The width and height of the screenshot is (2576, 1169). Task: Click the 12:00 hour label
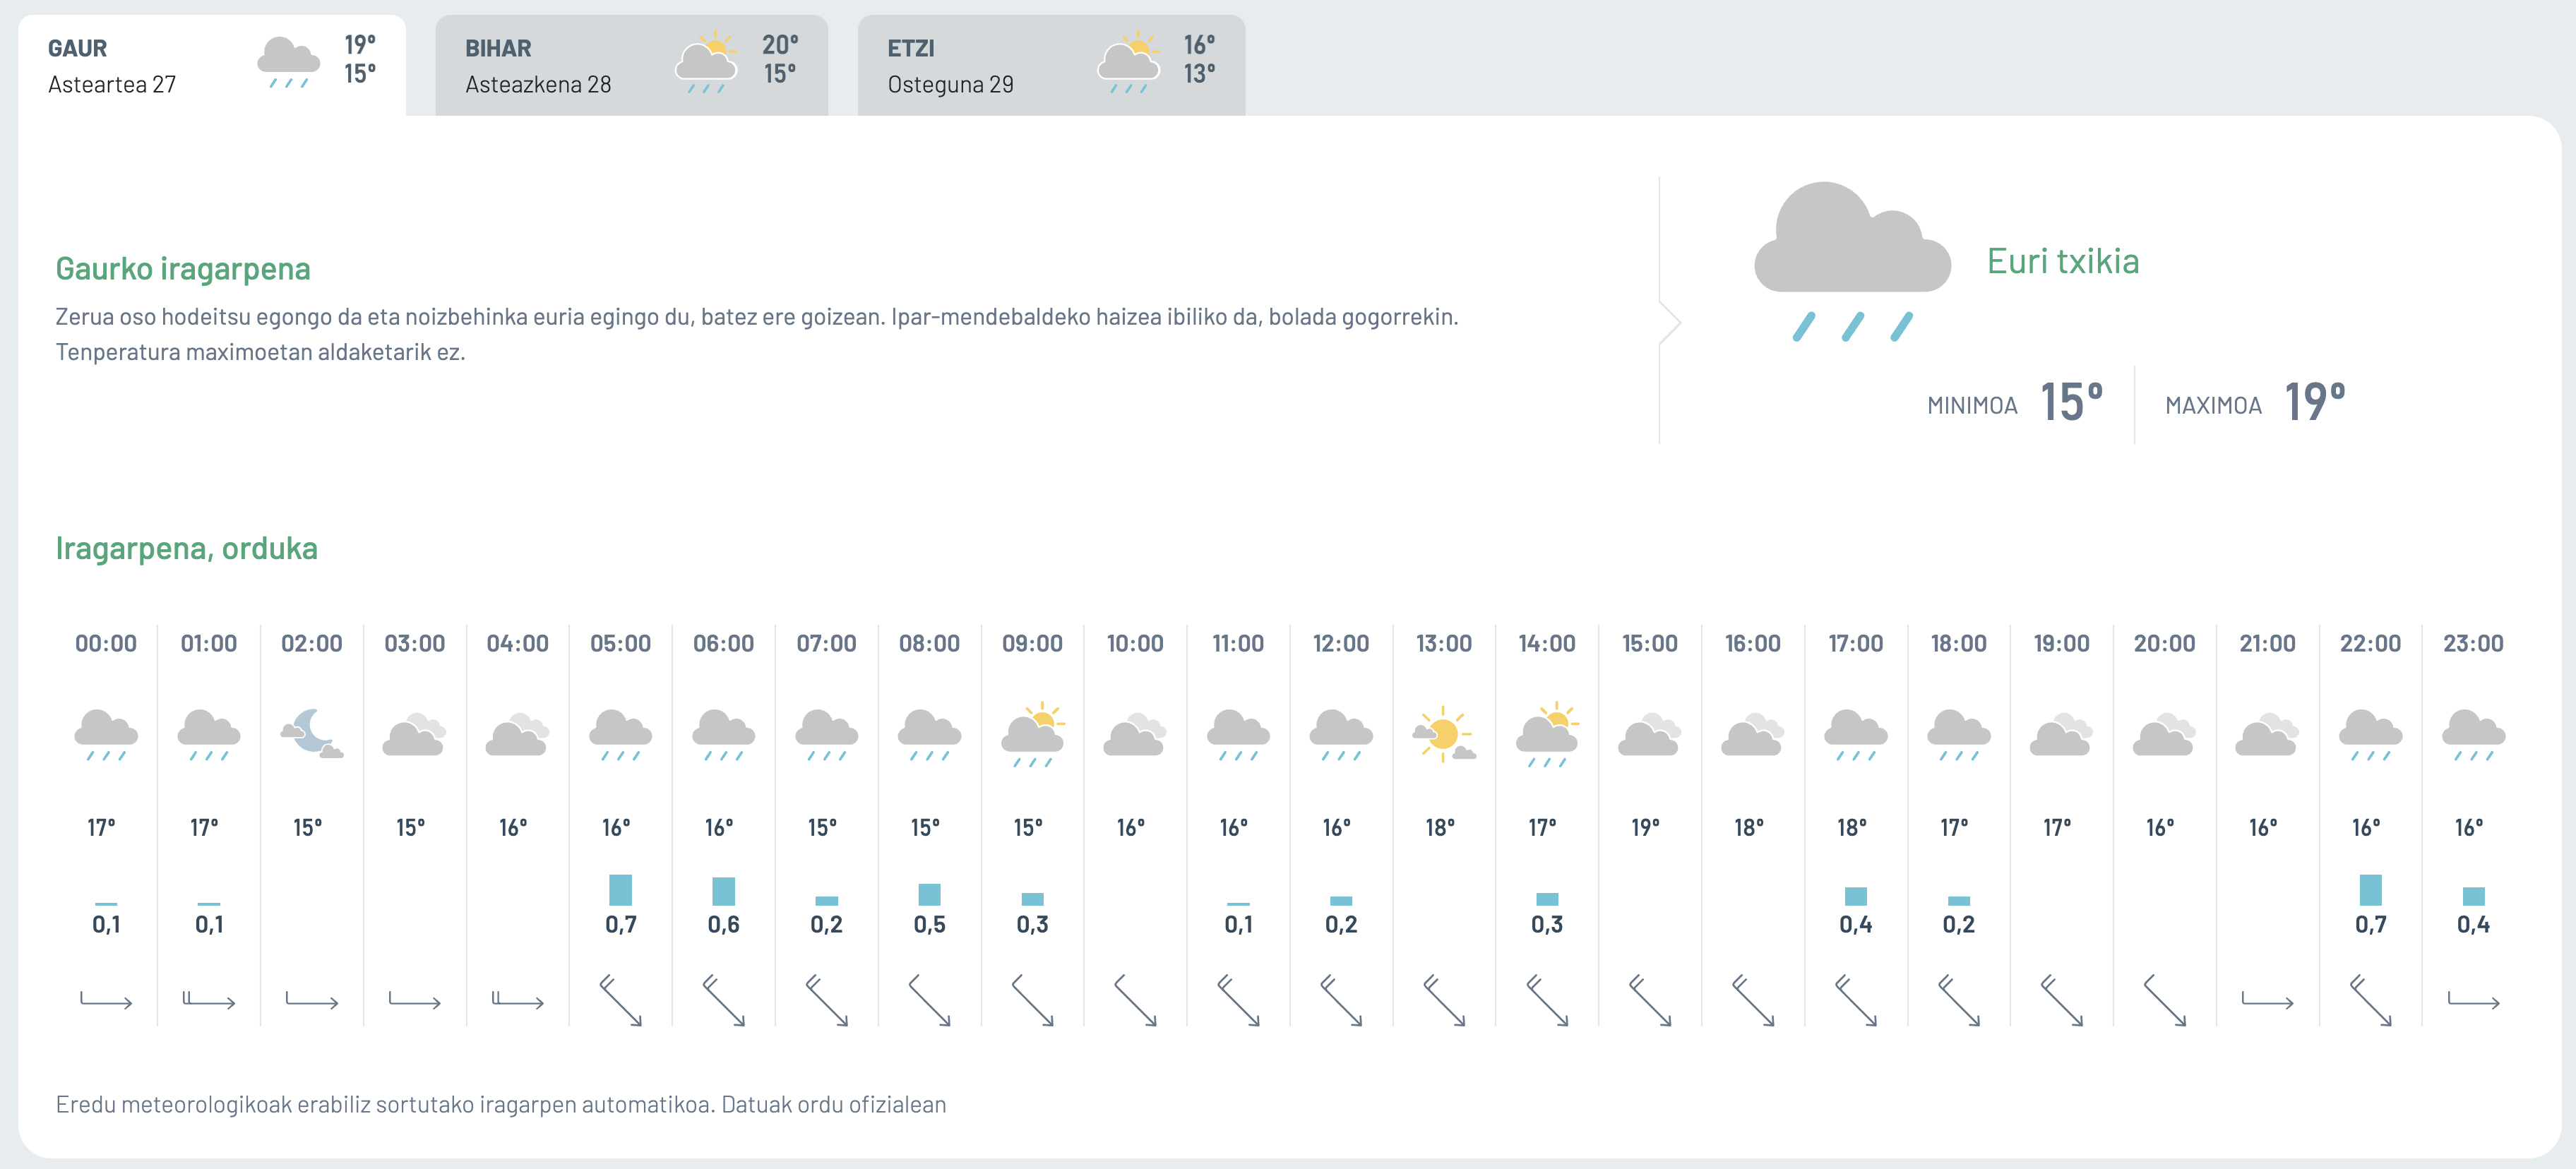1341,643
